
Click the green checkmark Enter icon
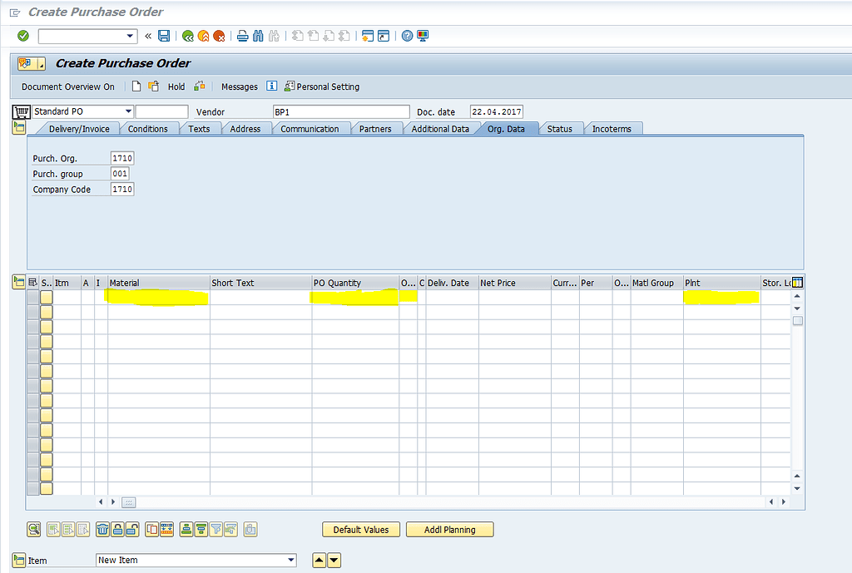pyautogui.click(x=22, y=36)
